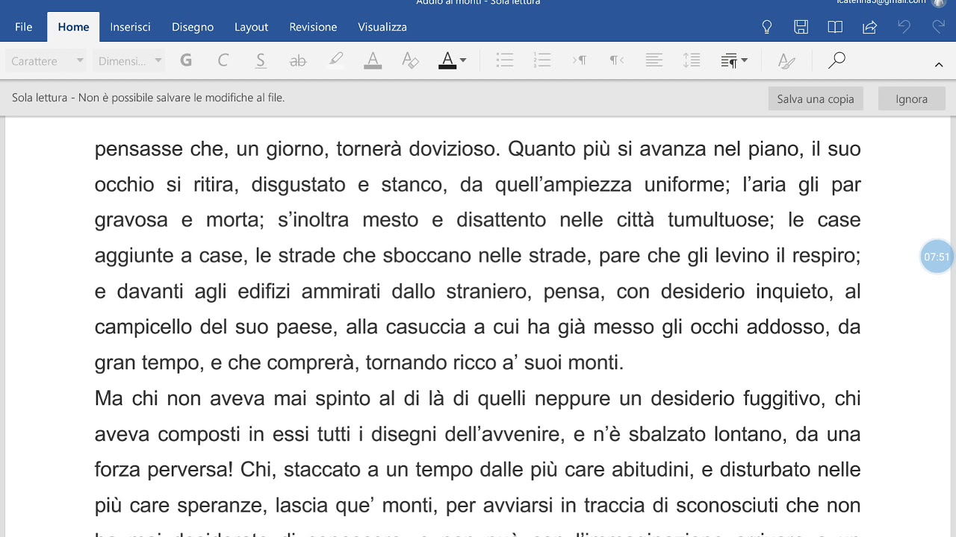Click the lightbulb help icon
956x537 pixels.
[766, 27]
